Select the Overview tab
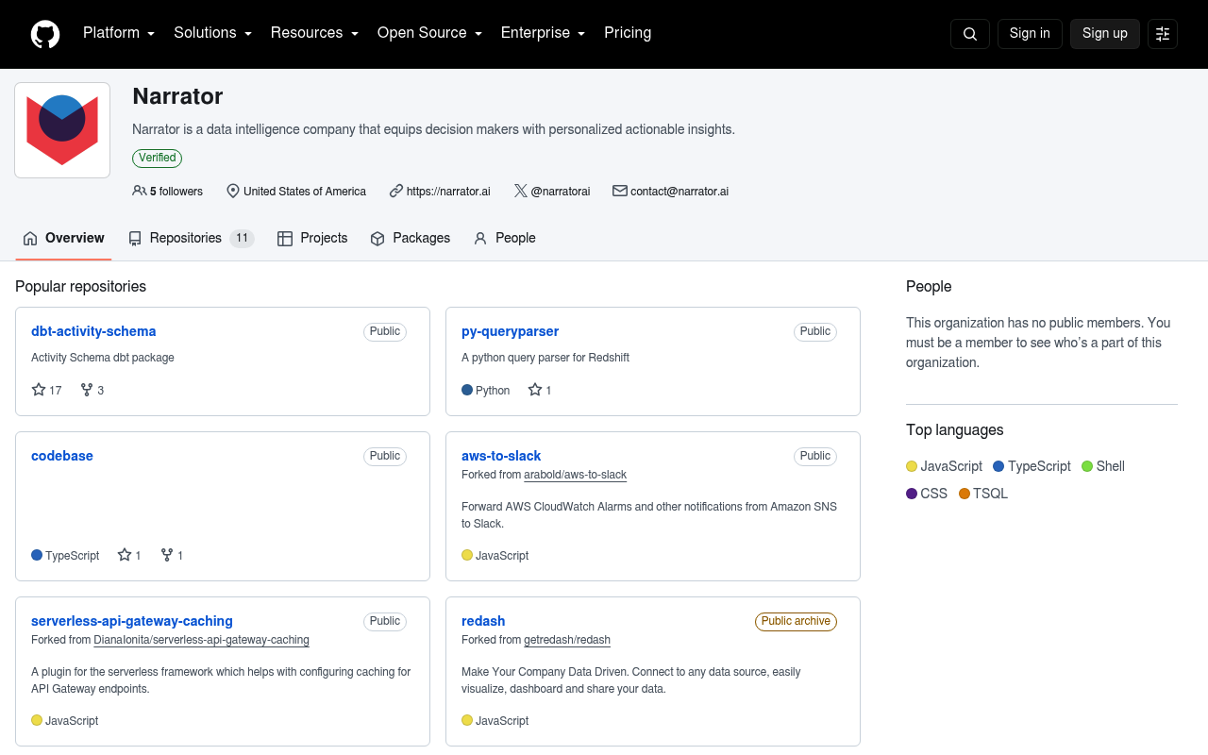Viewport: 1208px width, 755px height. pyautogui.click(x=63, y=238)
